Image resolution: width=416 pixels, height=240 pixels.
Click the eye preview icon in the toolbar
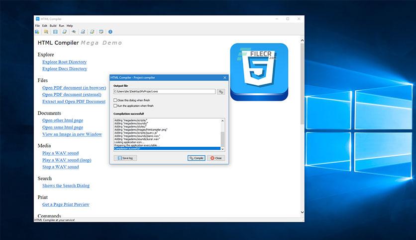(x=74, y=32)
